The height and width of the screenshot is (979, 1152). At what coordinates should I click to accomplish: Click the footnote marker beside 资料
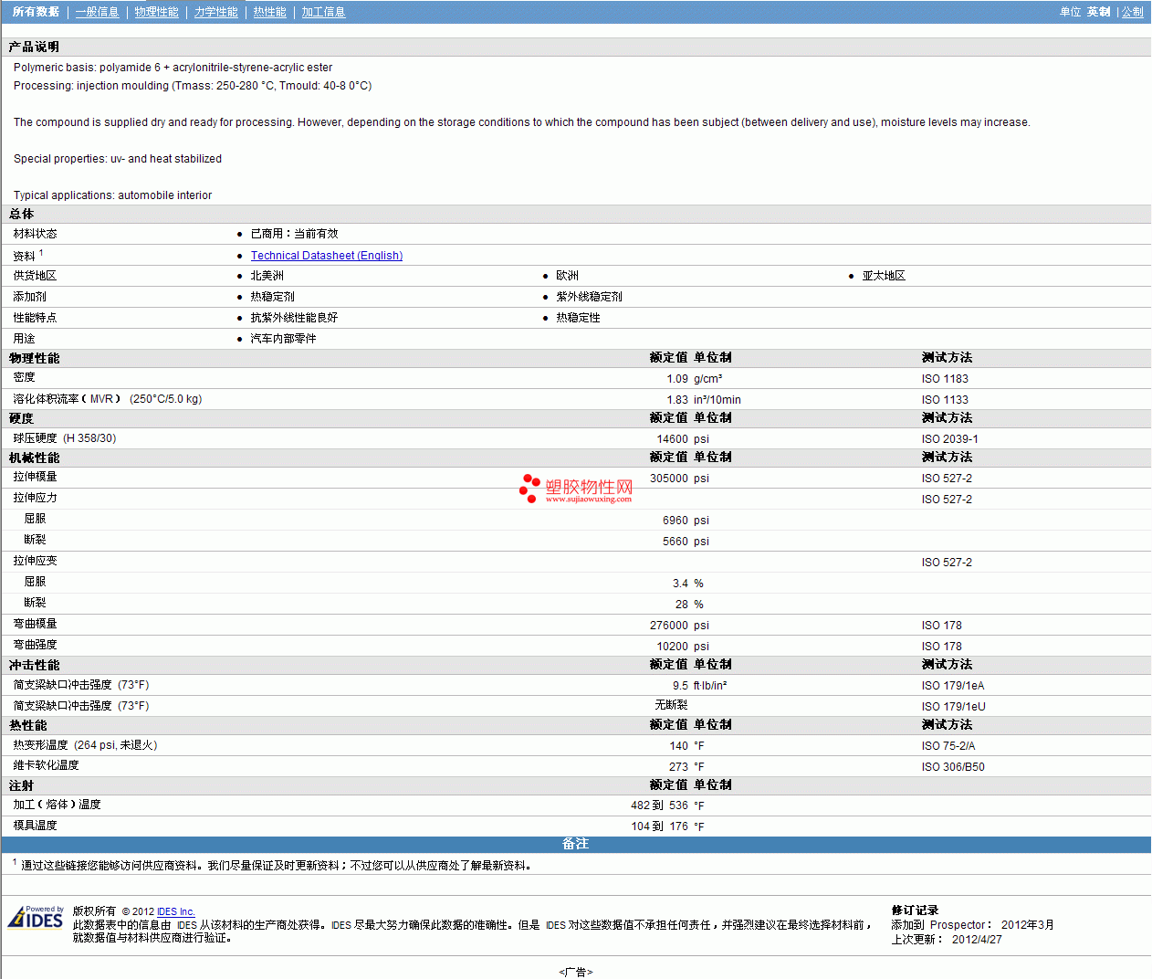tap(41, 253)
